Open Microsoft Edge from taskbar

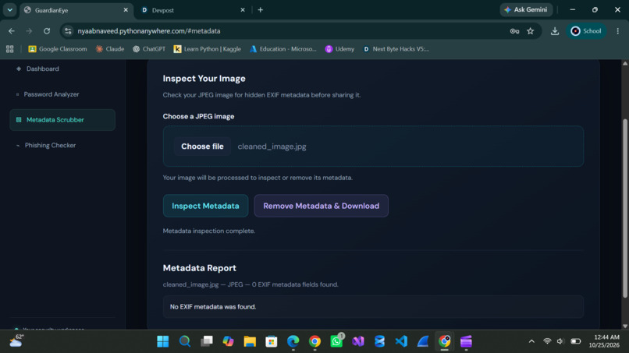coord(293,341)
